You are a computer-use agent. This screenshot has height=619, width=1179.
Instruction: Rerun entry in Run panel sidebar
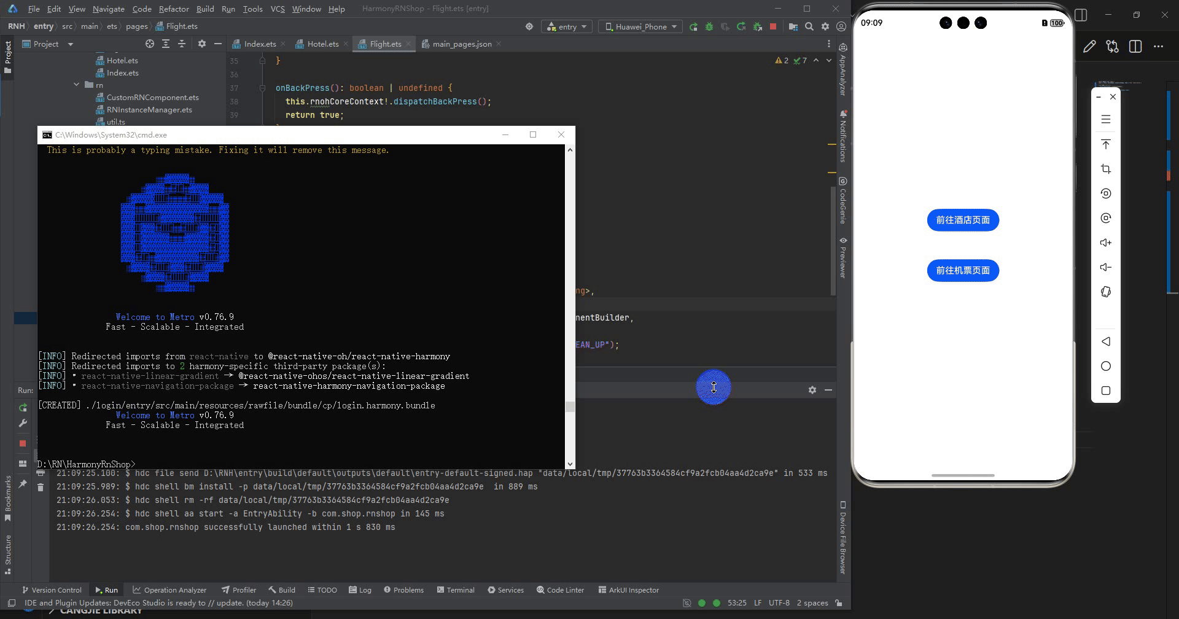23,408
